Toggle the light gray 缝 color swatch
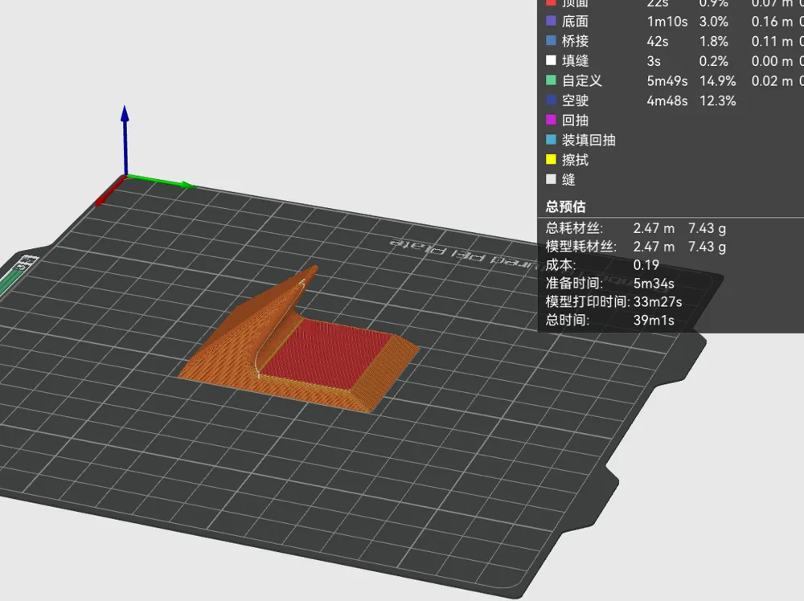 551,179
